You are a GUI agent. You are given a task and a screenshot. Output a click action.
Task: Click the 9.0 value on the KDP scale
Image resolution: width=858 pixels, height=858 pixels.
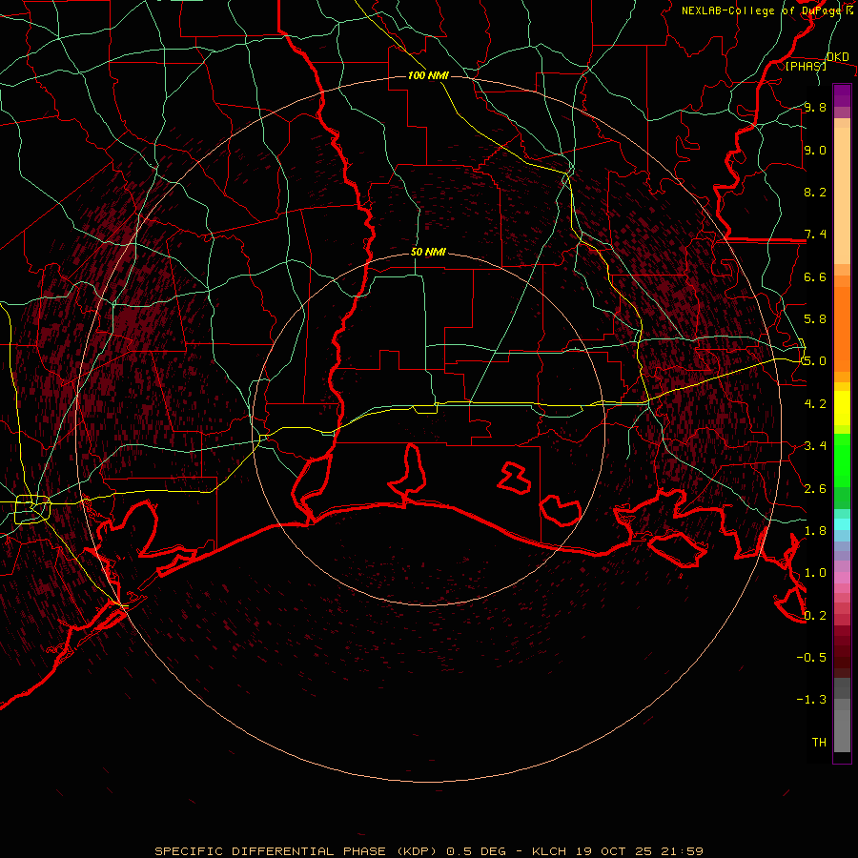815,150
